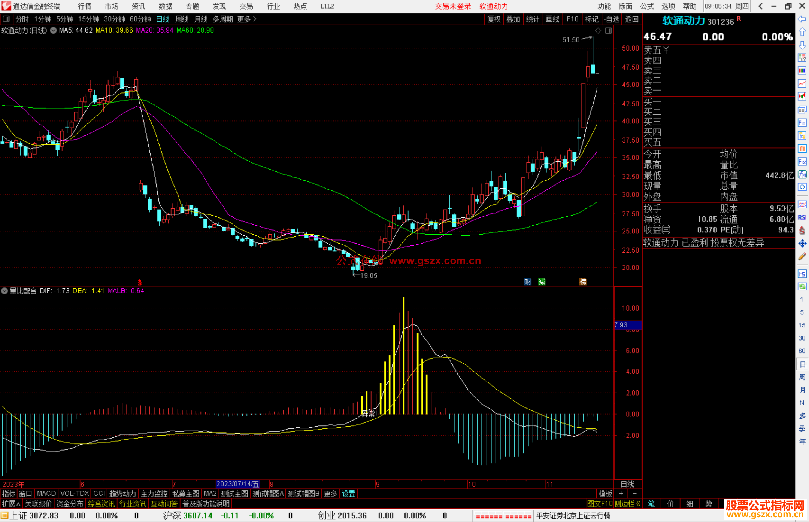Click the blue left arrow sidebar icon
Image resolution: width=809 pixels, height=522 pixels.
tap(802, 19)
